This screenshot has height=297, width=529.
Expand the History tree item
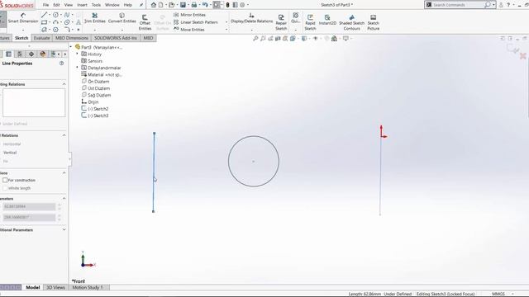click(77, 54)
